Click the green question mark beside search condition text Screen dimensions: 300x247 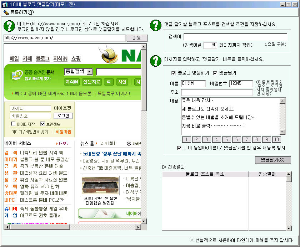(155, 25)
